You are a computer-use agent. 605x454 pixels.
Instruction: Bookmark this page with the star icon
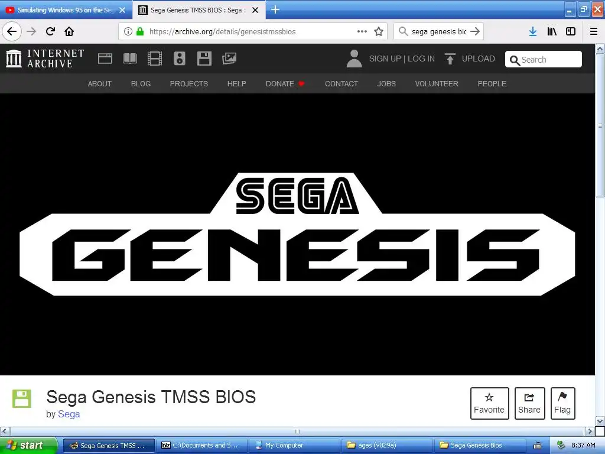pyautogui.click(x=379, y=31)
